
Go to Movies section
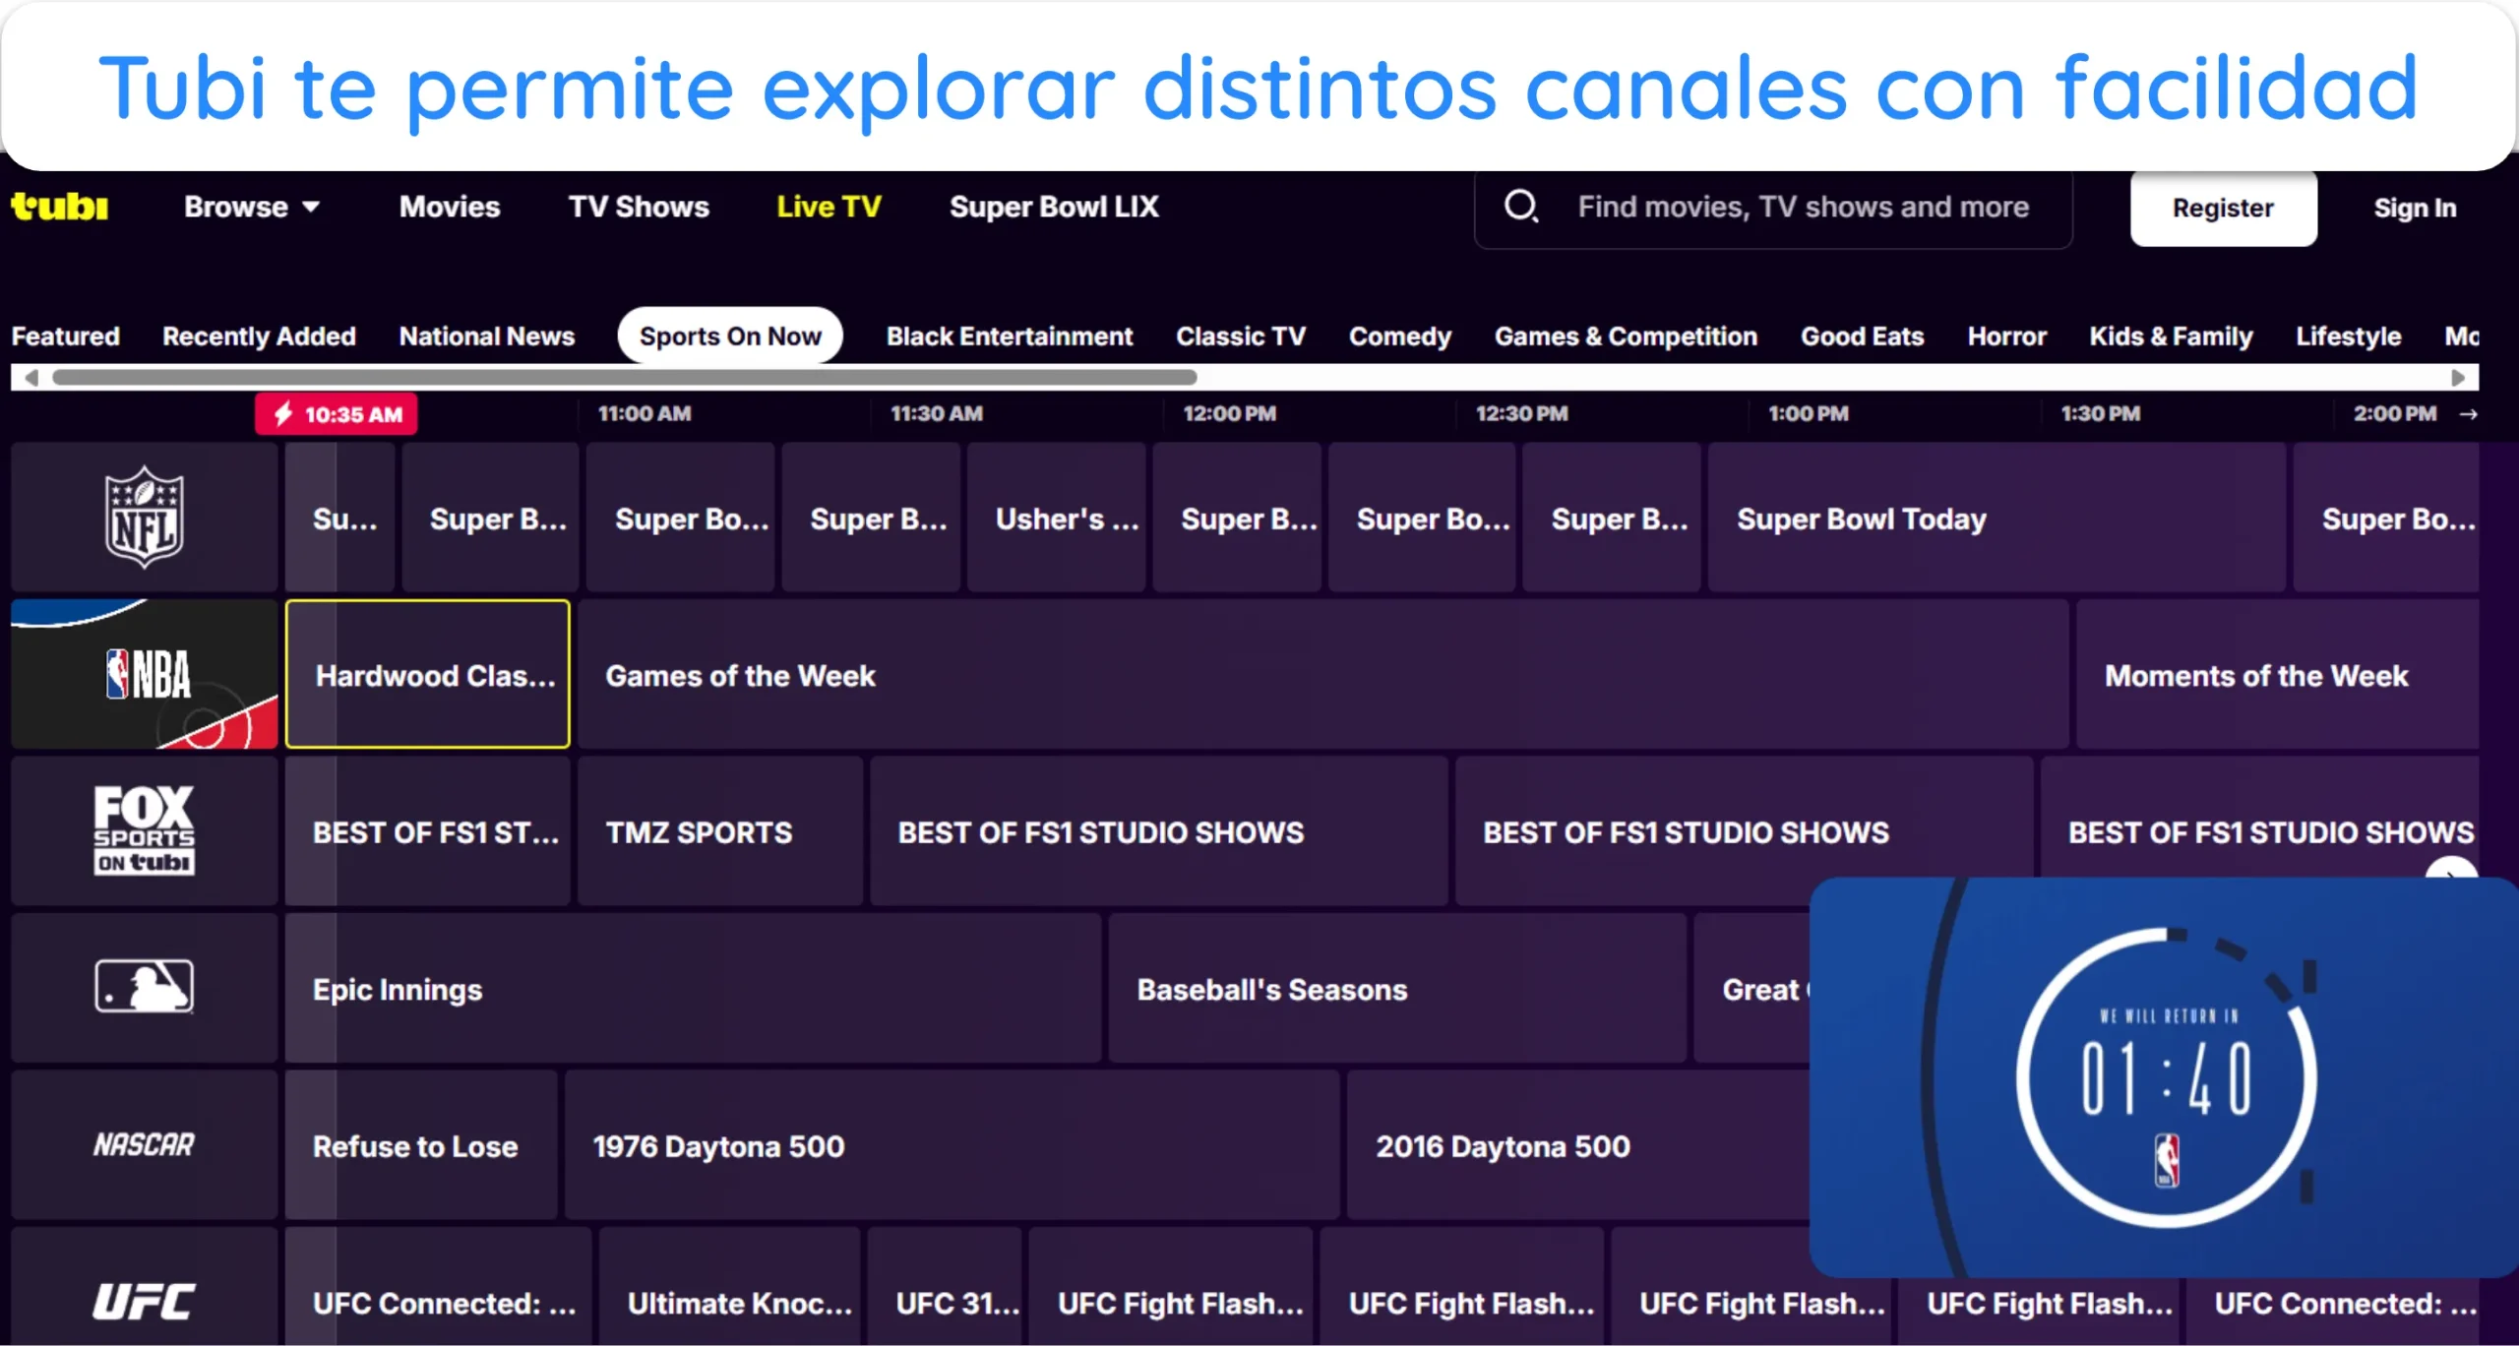tap(450, 207)
